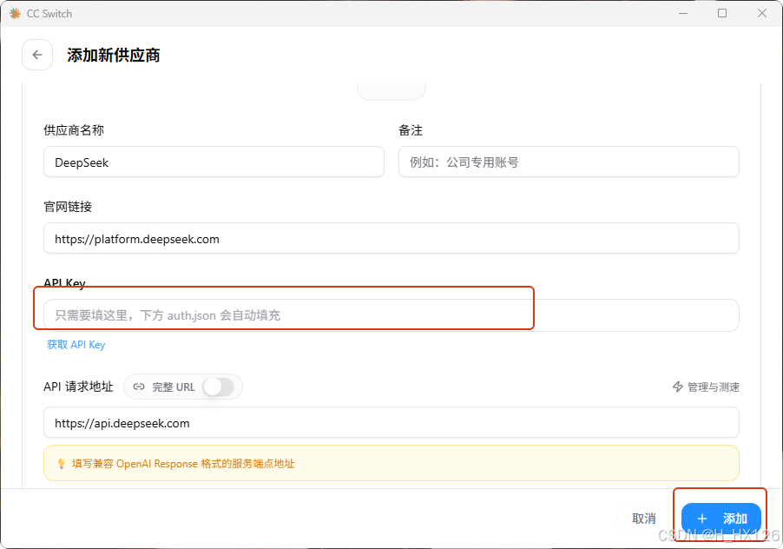Screen dimensions: 783x549
Task: Minimize the CC Switch window
Action: pos(683,14)
